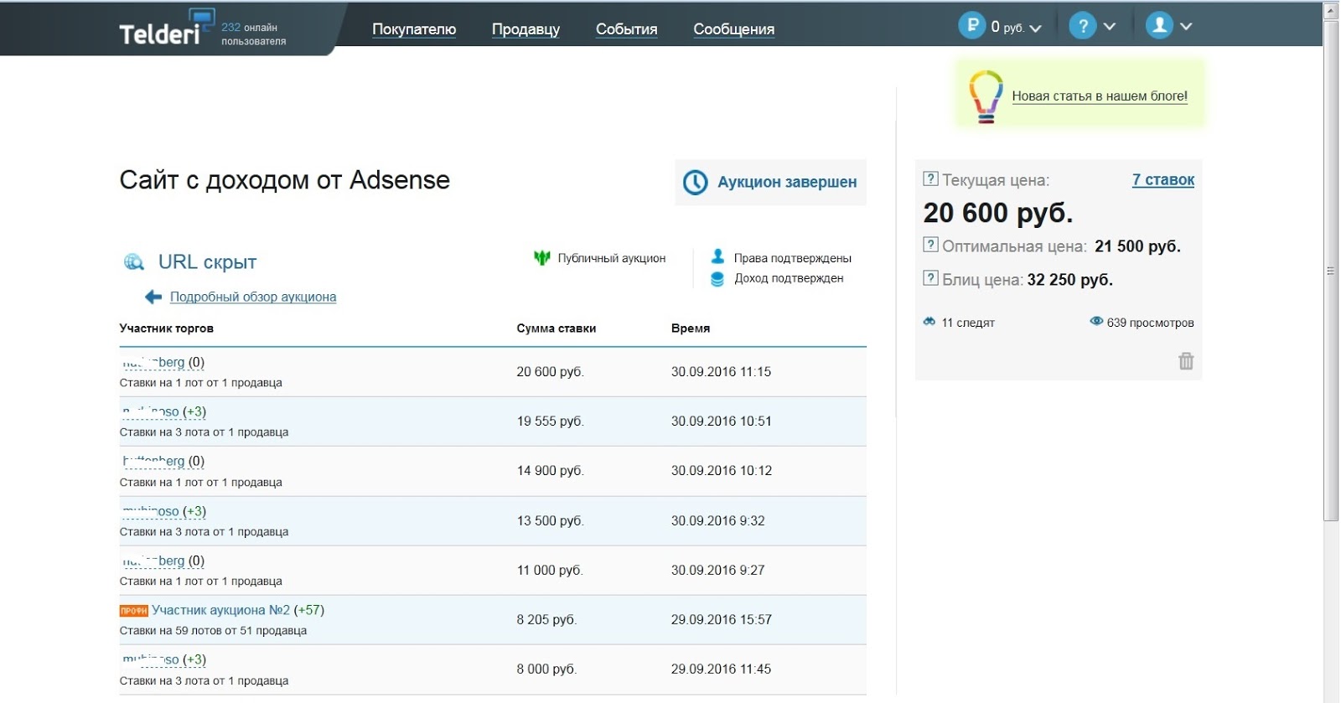Click the time cell 29.09.2016 15:57
The height and width of the screenshot is (703, 1341).
pyautogui.click(x=721, y=619)
